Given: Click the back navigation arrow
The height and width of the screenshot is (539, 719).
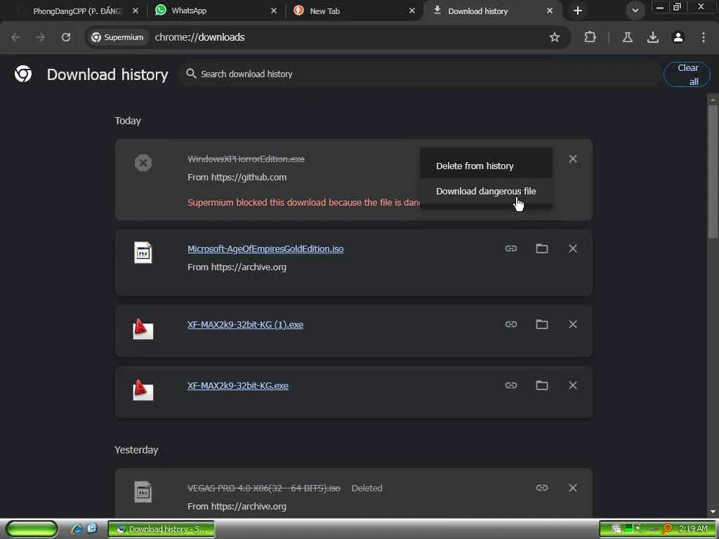Looking at the screenshot, I should point(15,37).
